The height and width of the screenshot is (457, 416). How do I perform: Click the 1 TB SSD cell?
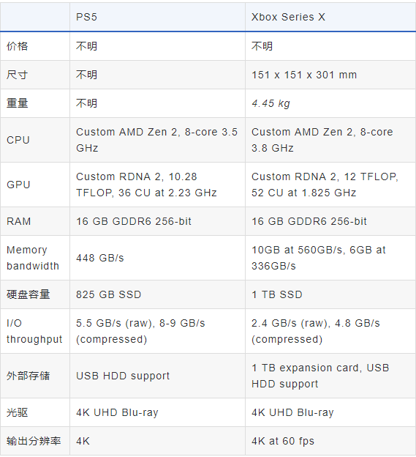coord(330,294)
